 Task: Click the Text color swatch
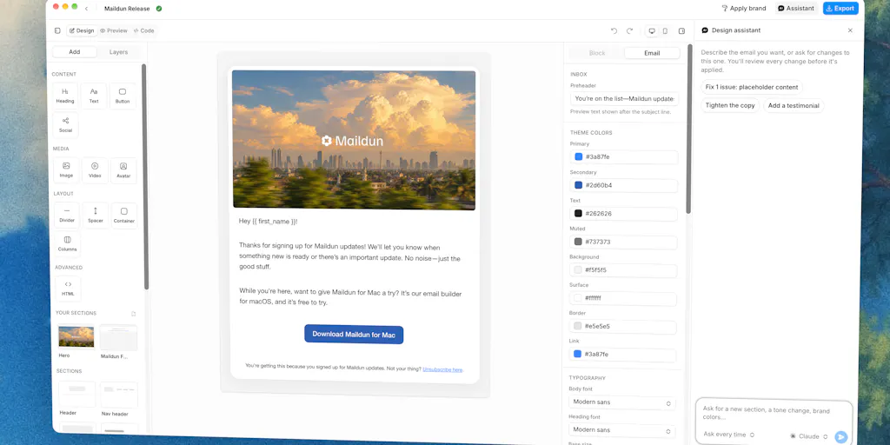pos(578,214)
